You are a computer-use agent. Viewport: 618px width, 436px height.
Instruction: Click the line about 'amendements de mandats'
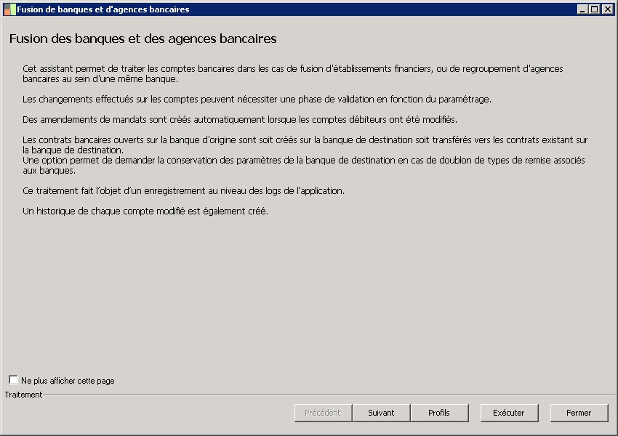(x=239, y=119)
